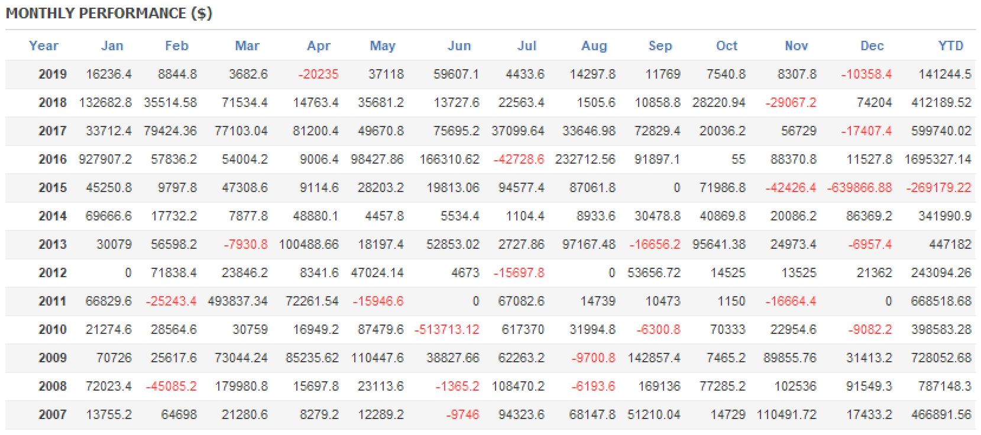The height and width of the screenshot is (435, 981).
Task: Select 2016 January value 927907.2
Action: (x=105, y=160)
